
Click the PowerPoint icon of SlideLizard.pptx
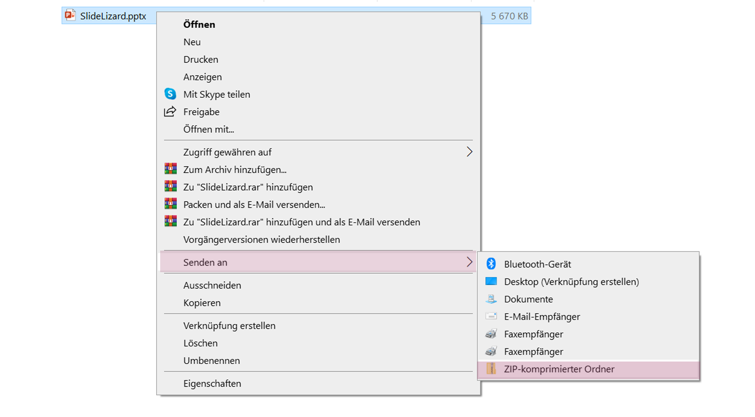click(x=70, y=15)
